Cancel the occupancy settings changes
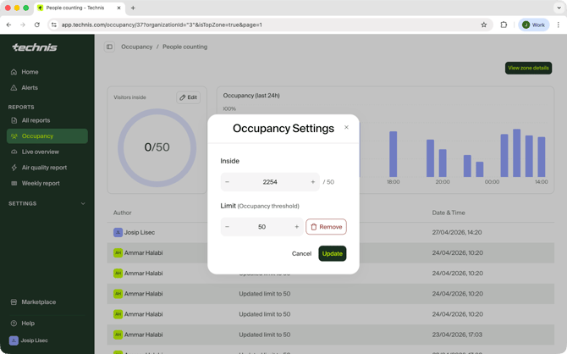Viewport: 567px width, 354px height. 301,253
